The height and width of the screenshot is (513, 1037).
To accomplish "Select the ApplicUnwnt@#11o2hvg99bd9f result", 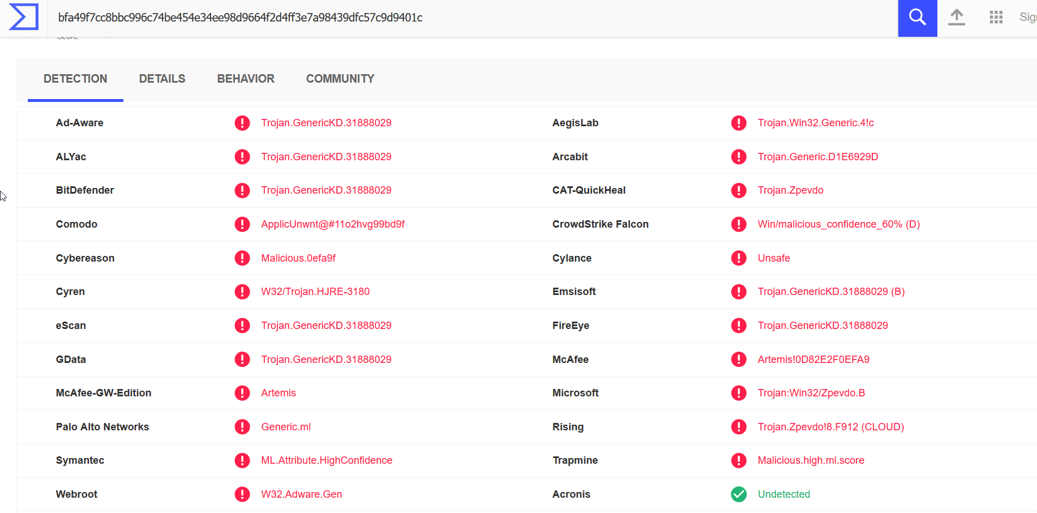I will 333,224.
